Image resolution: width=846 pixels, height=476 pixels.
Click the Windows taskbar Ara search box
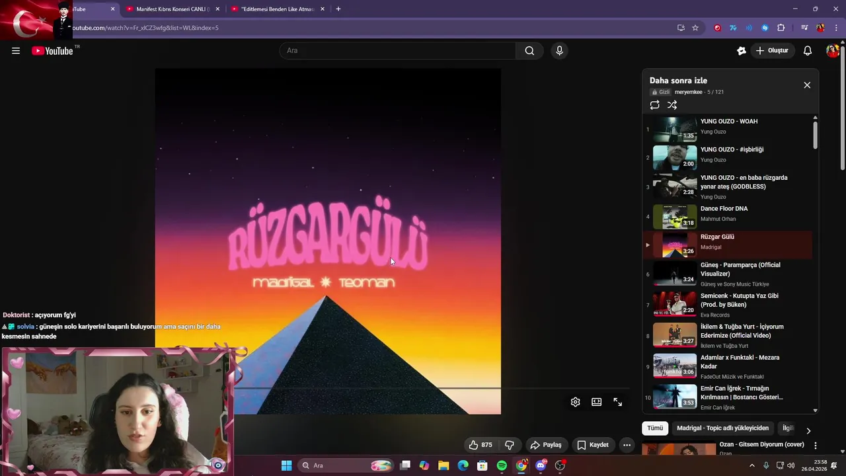point(346,465)
